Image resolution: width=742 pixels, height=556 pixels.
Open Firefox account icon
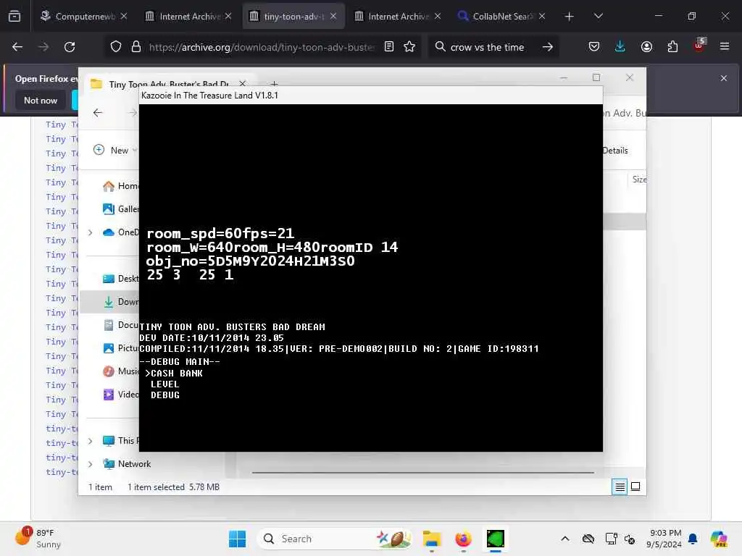coord(646,47)
